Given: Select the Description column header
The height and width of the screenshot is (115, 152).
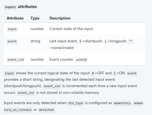Looking at the screenshot, I should coord(60,18).
